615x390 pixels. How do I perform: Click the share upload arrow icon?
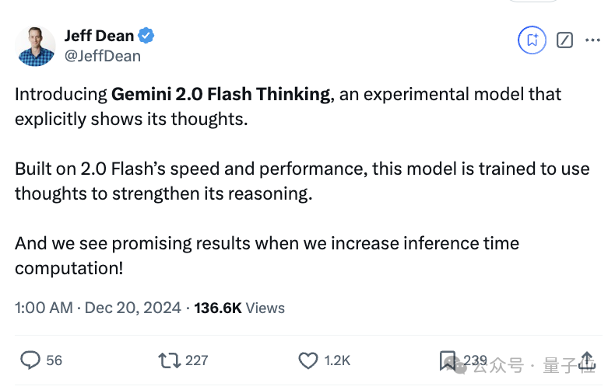tap(588, 360)
